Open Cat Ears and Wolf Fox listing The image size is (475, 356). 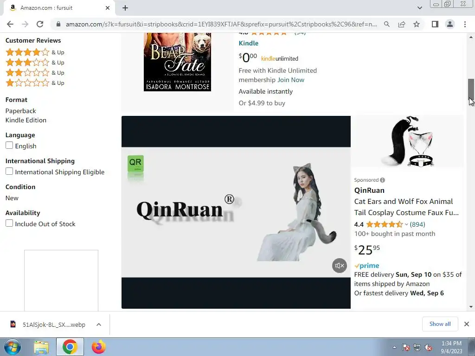point(406,207)
